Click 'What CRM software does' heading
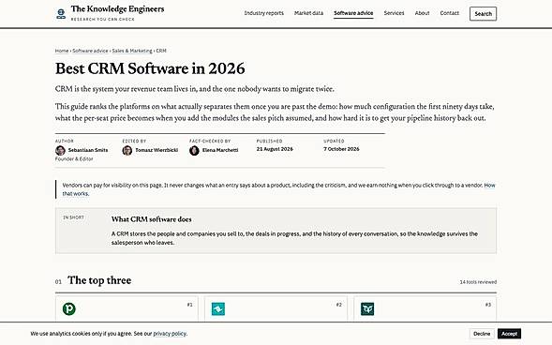The height and width of the screenshot is (345, 552). [x=152, y=219]
